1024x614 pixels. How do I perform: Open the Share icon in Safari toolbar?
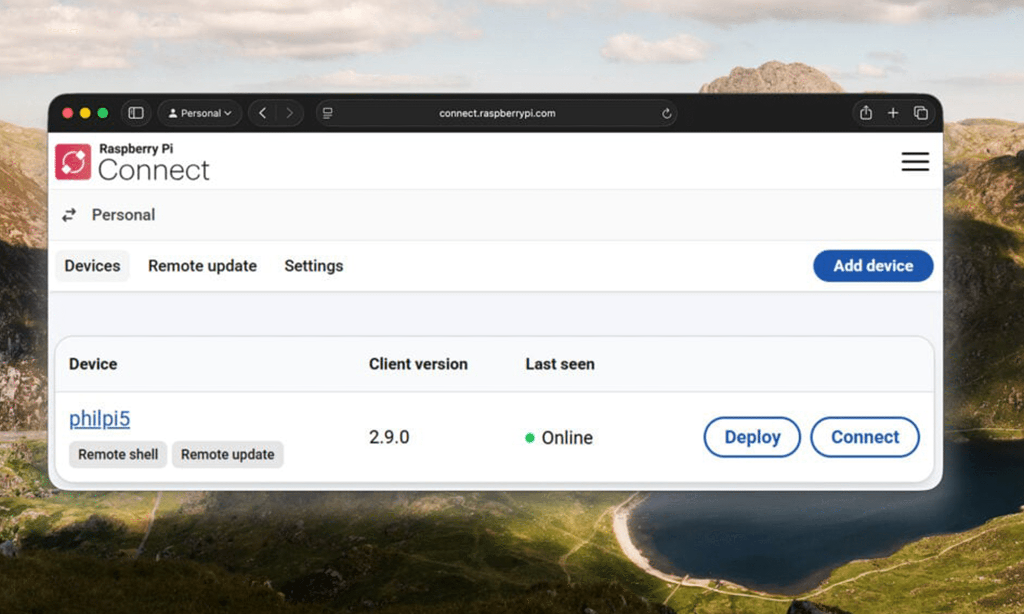866,113
